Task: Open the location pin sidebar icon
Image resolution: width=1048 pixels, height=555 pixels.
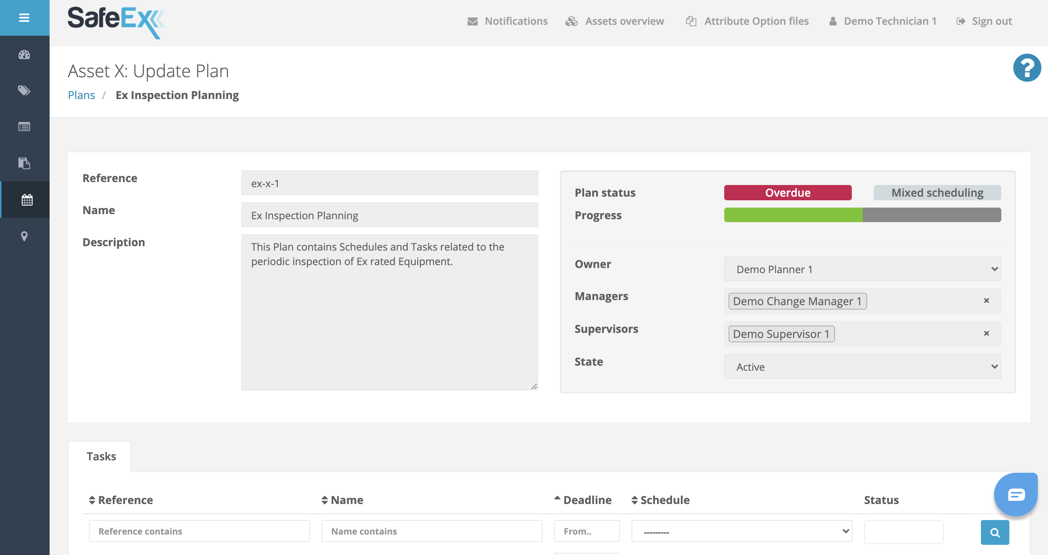Action: coord(24,236)
